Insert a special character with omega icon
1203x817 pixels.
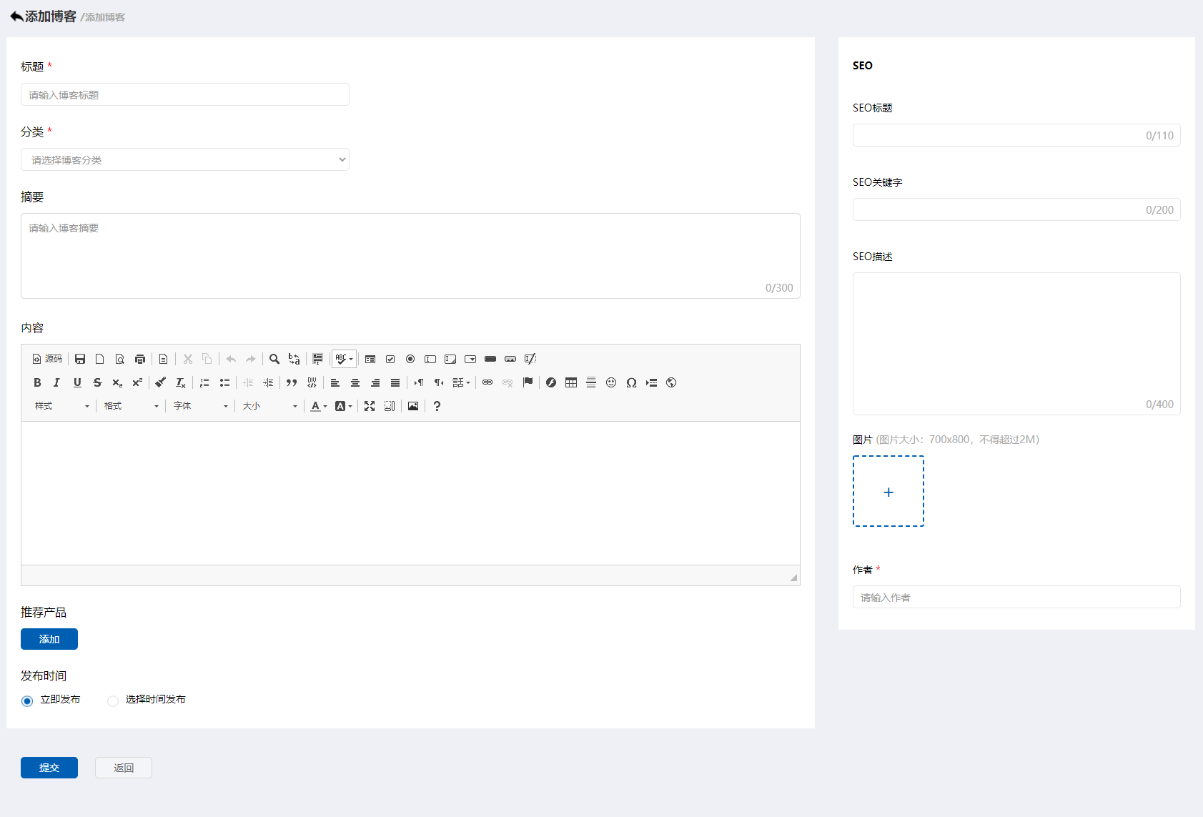631,382
